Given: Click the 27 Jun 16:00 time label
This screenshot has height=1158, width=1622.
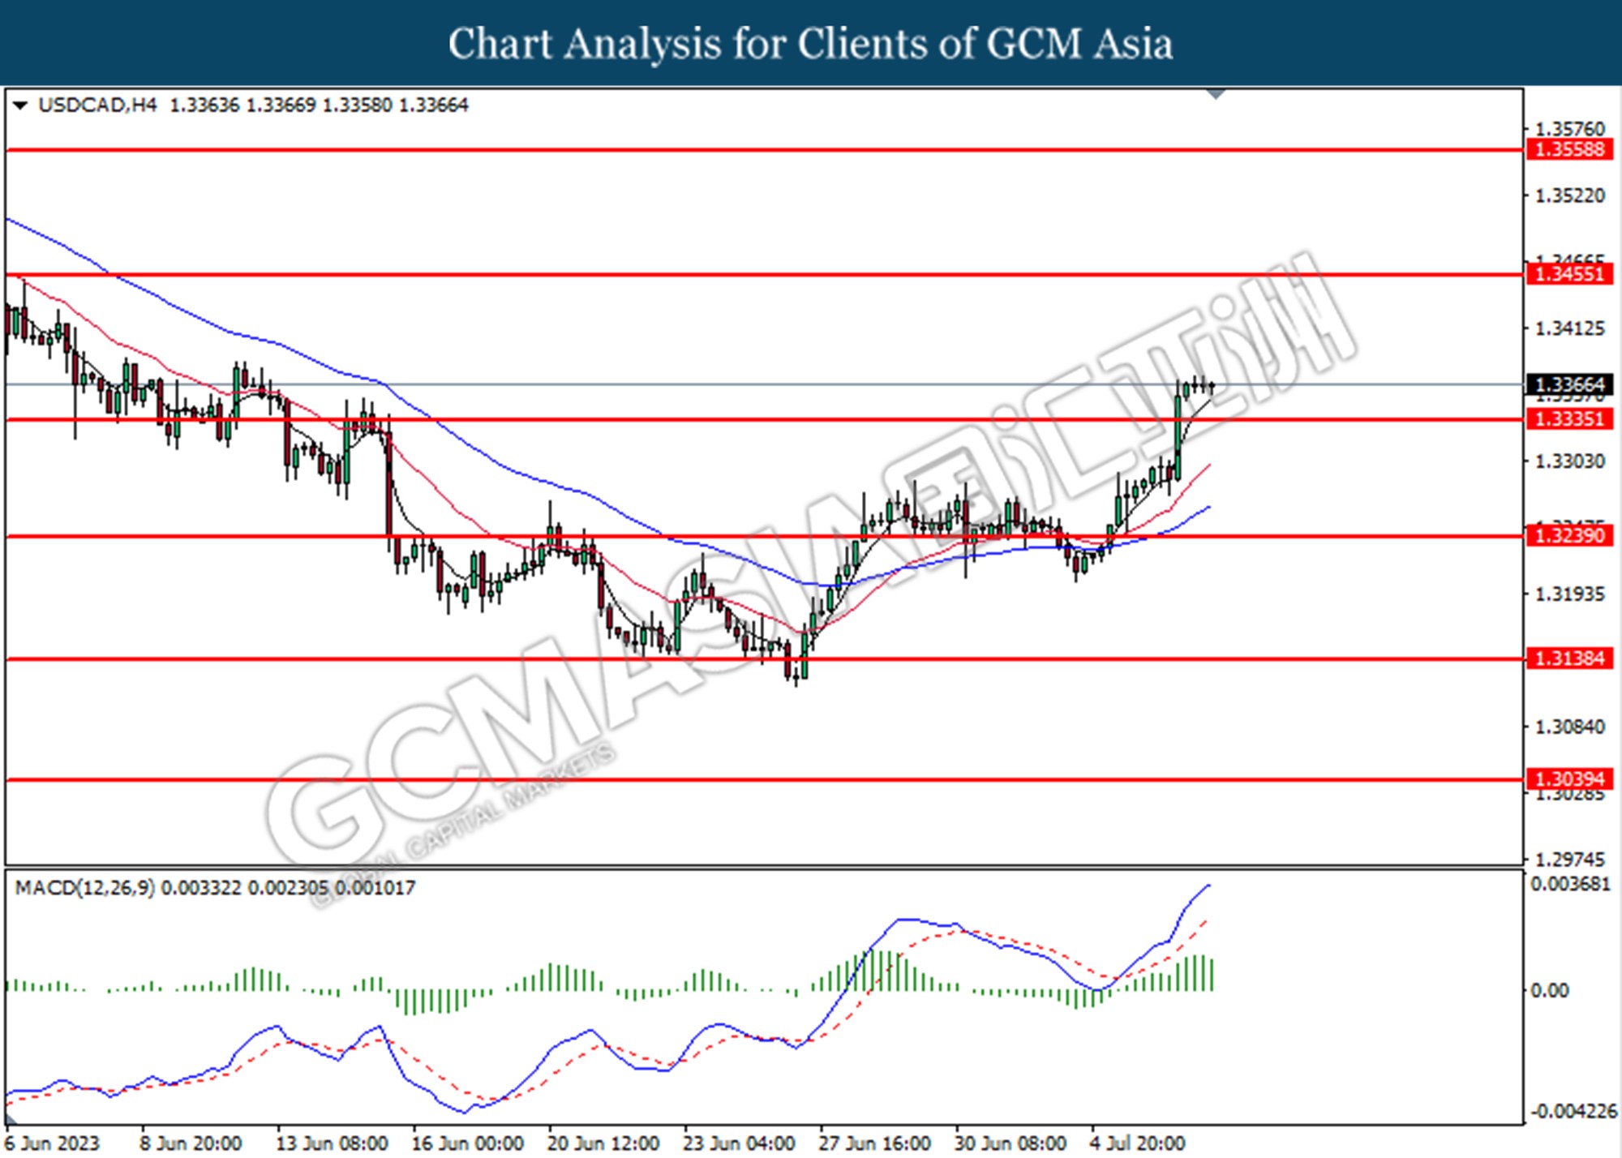Looking at the screenshot, I should [x=874, y=1143].
